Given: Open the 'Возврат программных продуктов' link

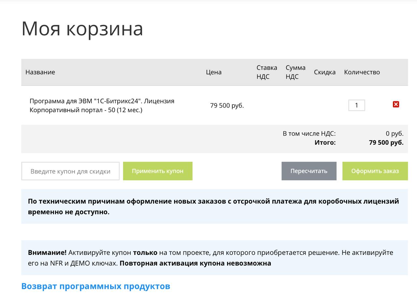Looking at the screenshot, I should (x=96, y=286).
